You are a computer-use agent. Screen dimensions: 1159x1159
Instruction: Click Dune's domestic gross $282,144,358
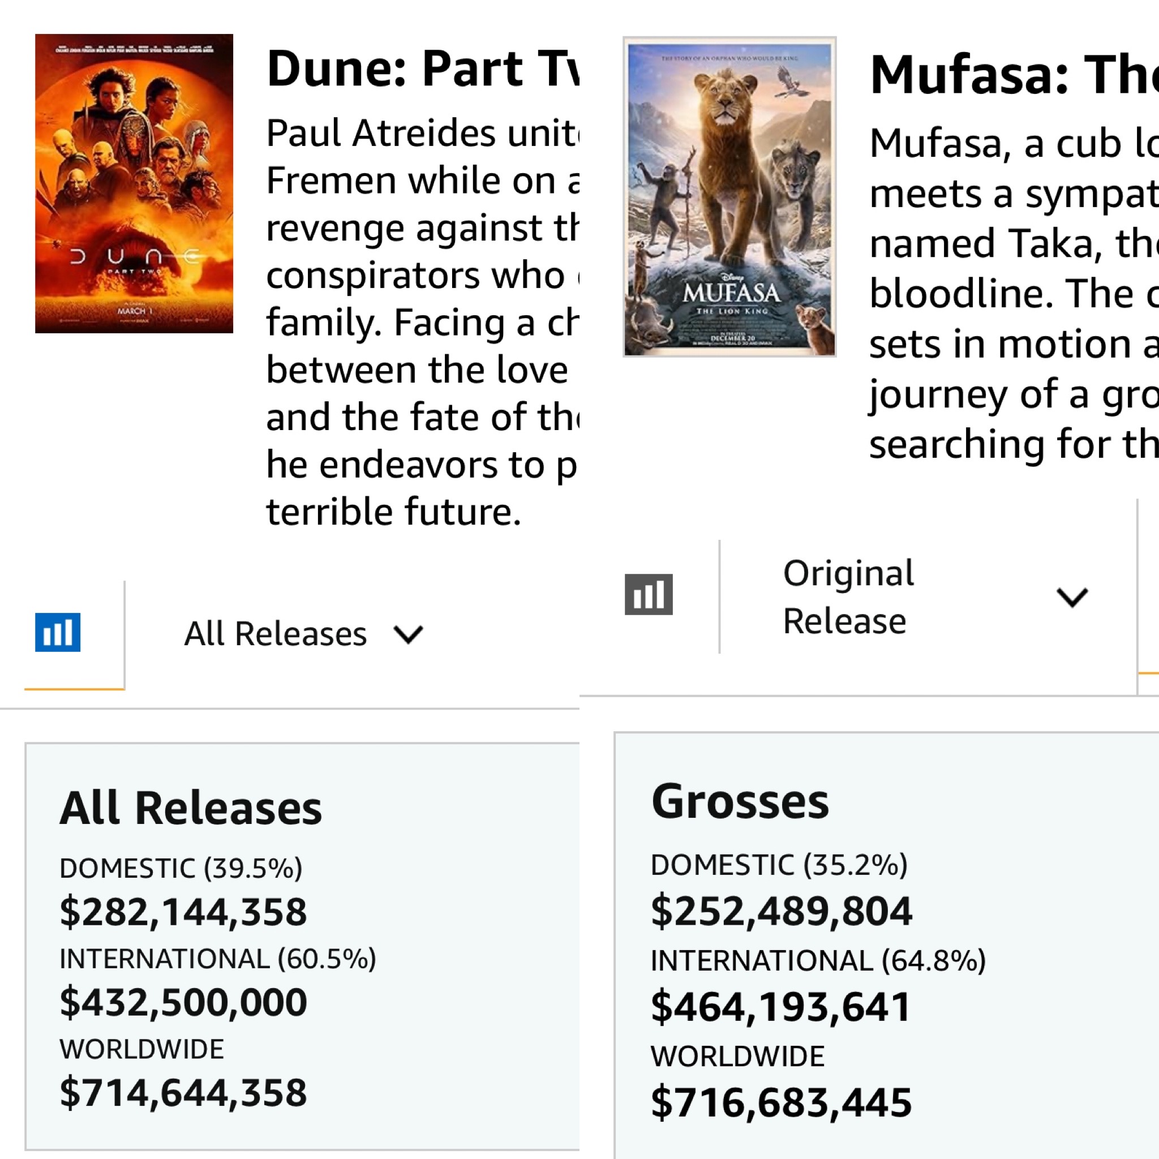(183, 912)
